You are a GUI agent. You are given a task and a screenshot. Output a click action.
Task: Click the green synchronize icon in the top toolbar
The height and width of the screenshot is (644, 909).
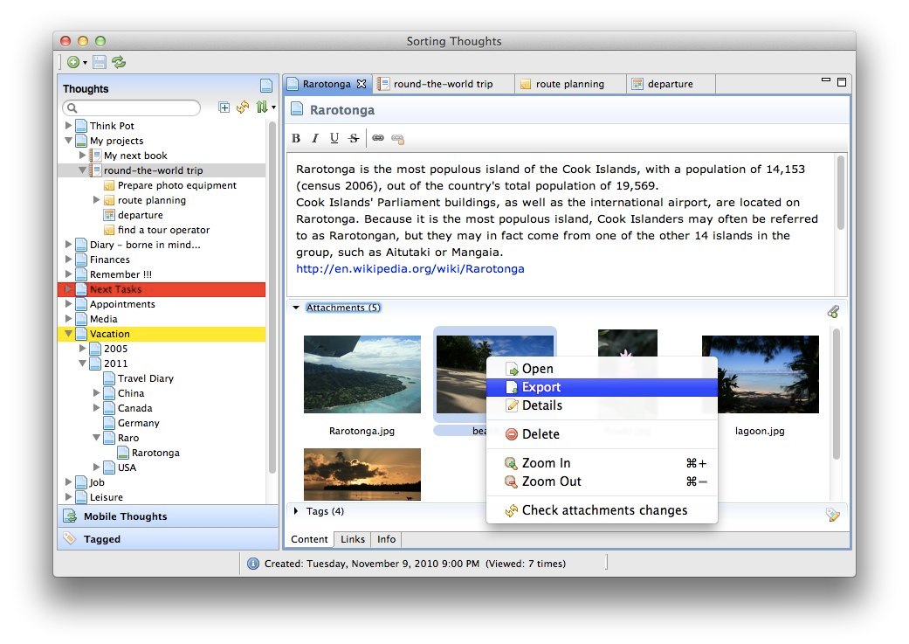coord(119,62)
